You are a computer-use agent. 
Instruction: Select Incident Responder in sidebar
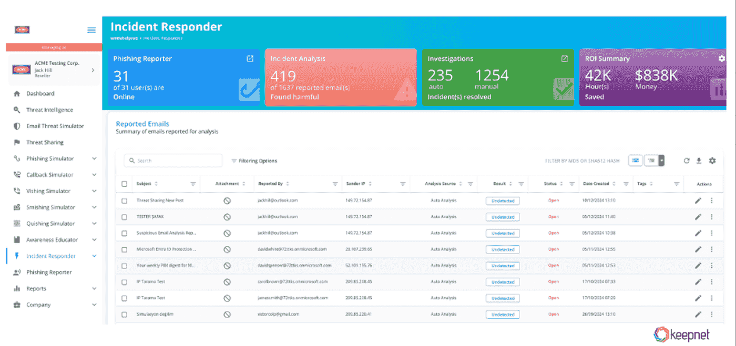[x=51, y=256]
